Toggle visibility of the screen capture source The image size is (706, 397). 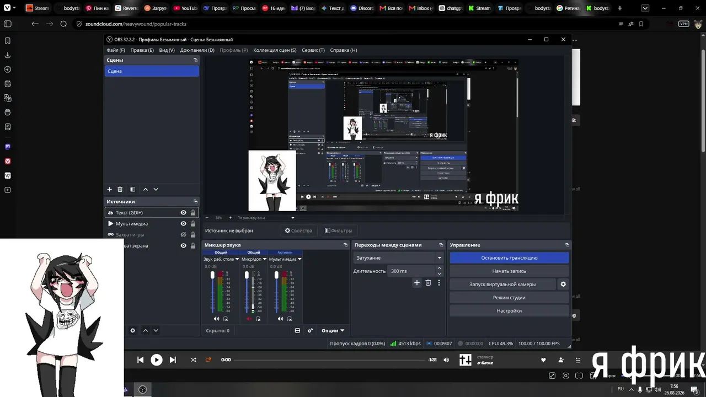coord(183,246)
